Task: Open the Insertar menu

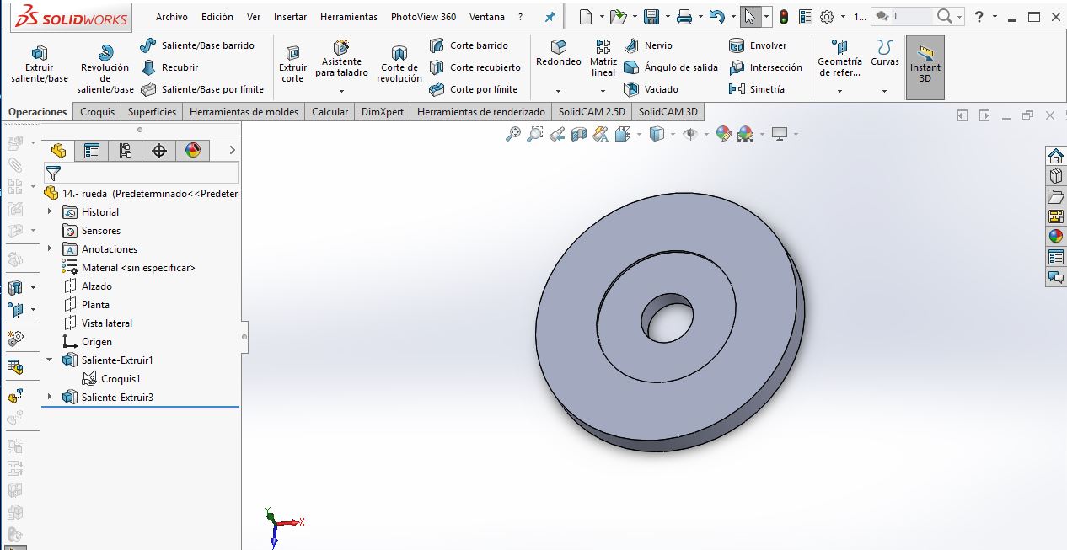Action: (290, 17)
